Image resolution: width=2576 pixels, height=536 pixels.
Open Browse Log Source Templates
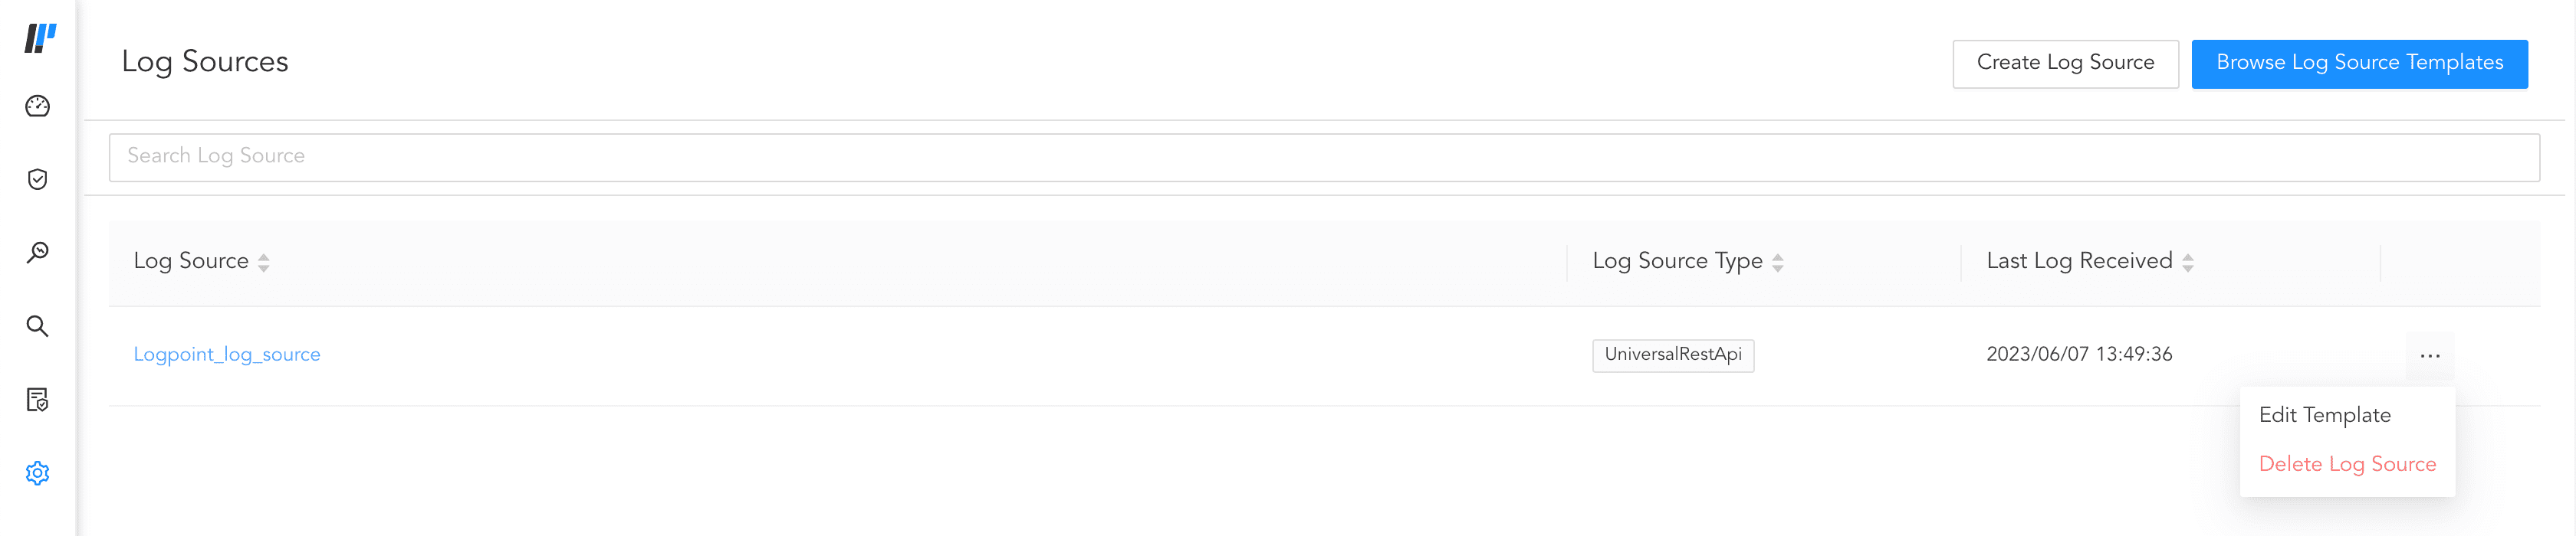[2360, 62]
